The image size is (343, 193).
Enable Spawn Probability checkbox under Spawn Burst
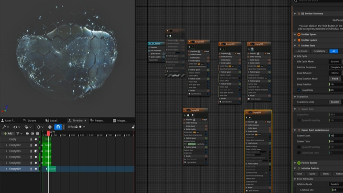[298, 147]
